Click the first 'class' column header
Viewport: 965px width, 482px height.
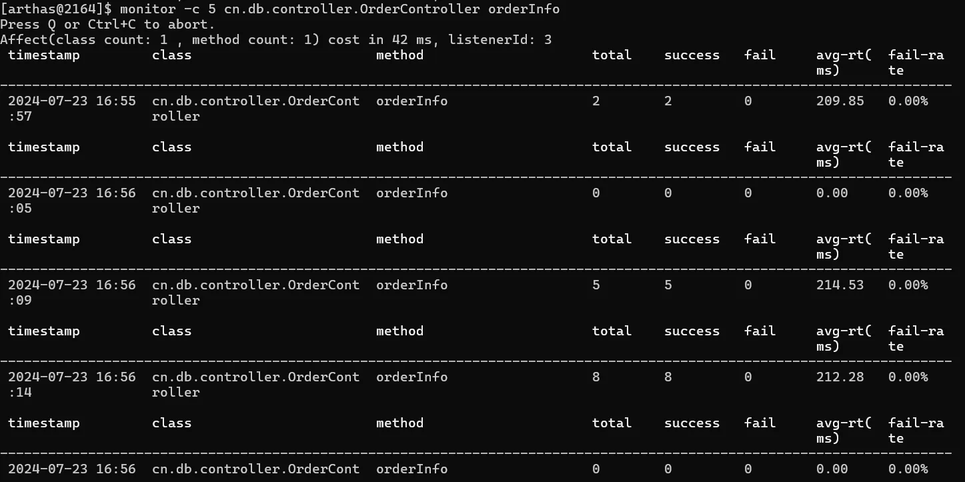coord(171,55)
